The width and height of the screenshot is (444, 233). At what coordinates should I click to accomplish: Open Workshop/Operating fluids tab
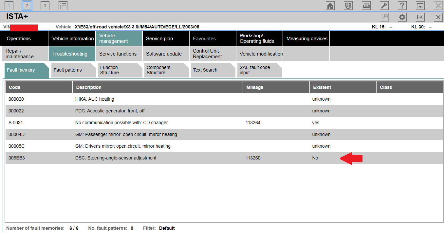(x=260, y=38)
